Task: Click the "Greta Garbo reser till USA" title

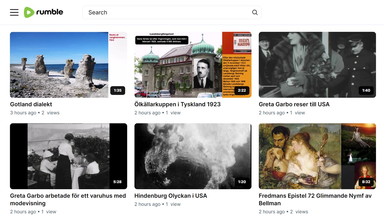Action: click(294, 104)
